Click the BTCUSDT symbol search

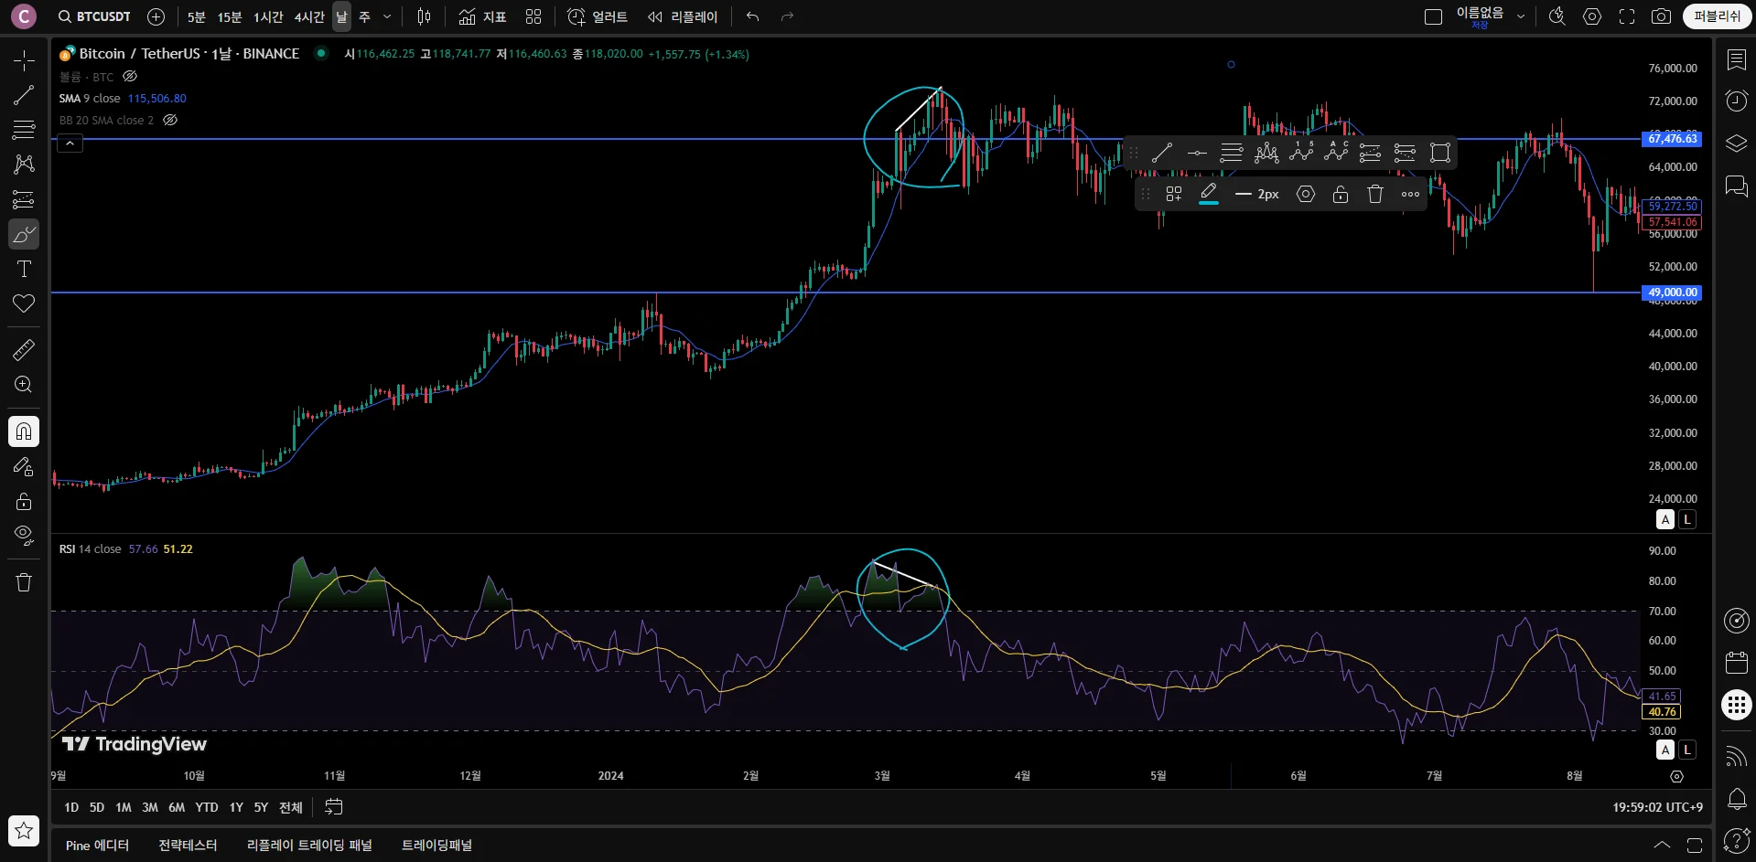94,16
